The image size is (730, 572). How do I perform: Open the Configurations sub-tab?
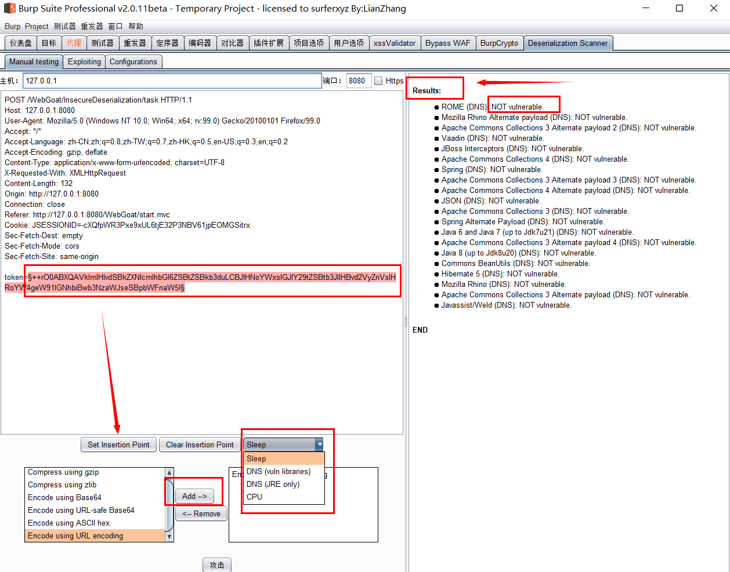coord(133,61)
